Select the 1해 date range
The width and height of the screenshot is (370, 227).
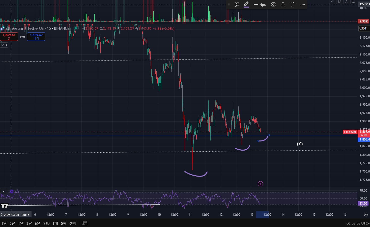[55, 223]
